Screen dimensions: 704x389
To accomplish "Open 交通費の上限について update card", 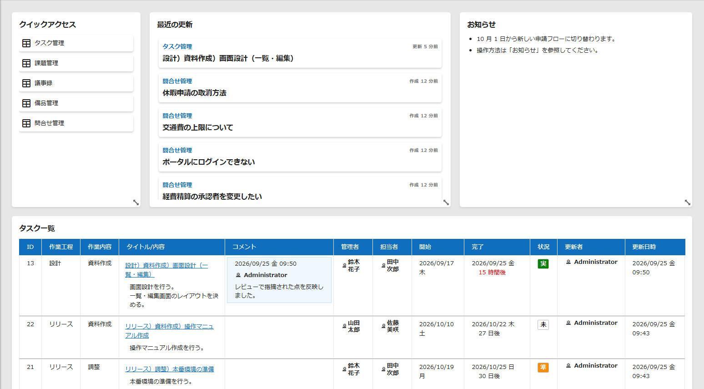I will point(300,122).
